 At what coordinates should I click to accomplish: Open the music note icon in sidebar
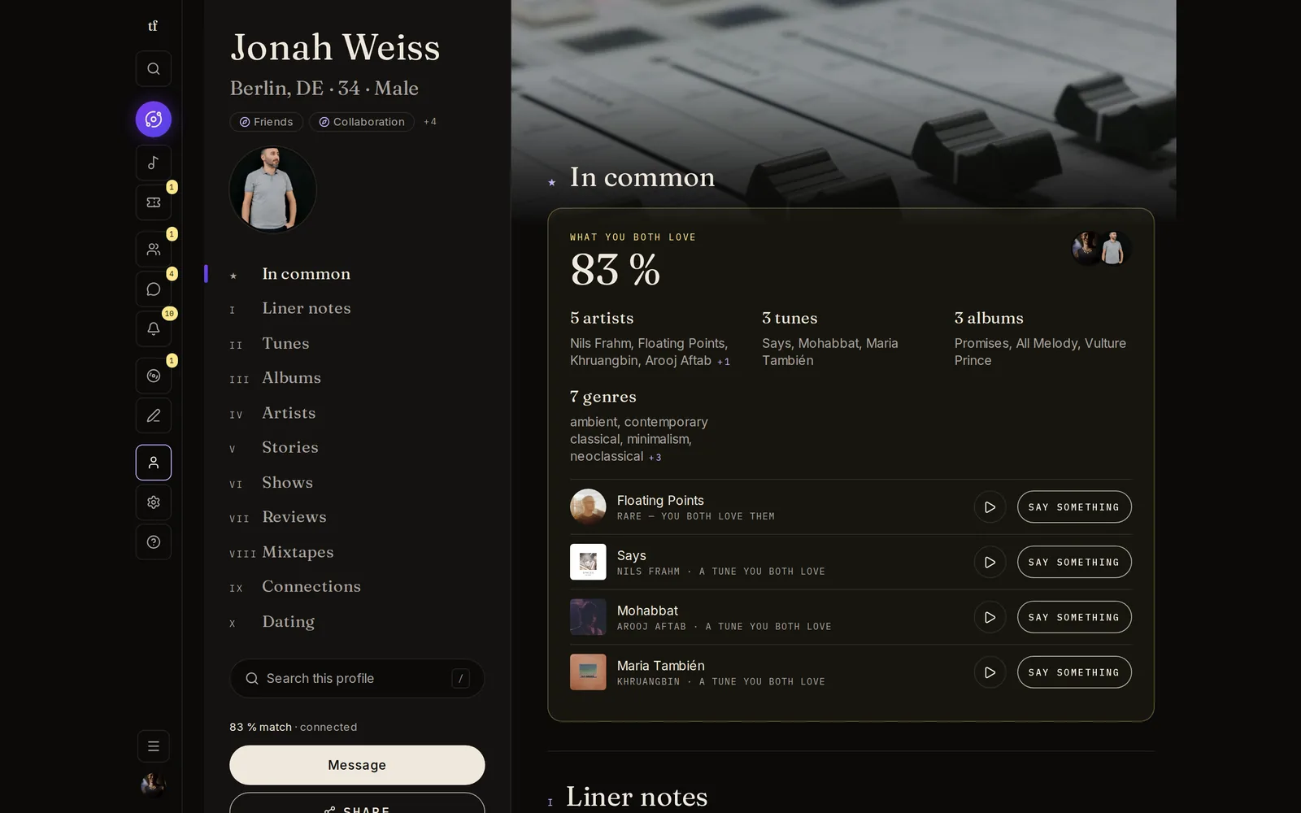[x=154, y=163]
